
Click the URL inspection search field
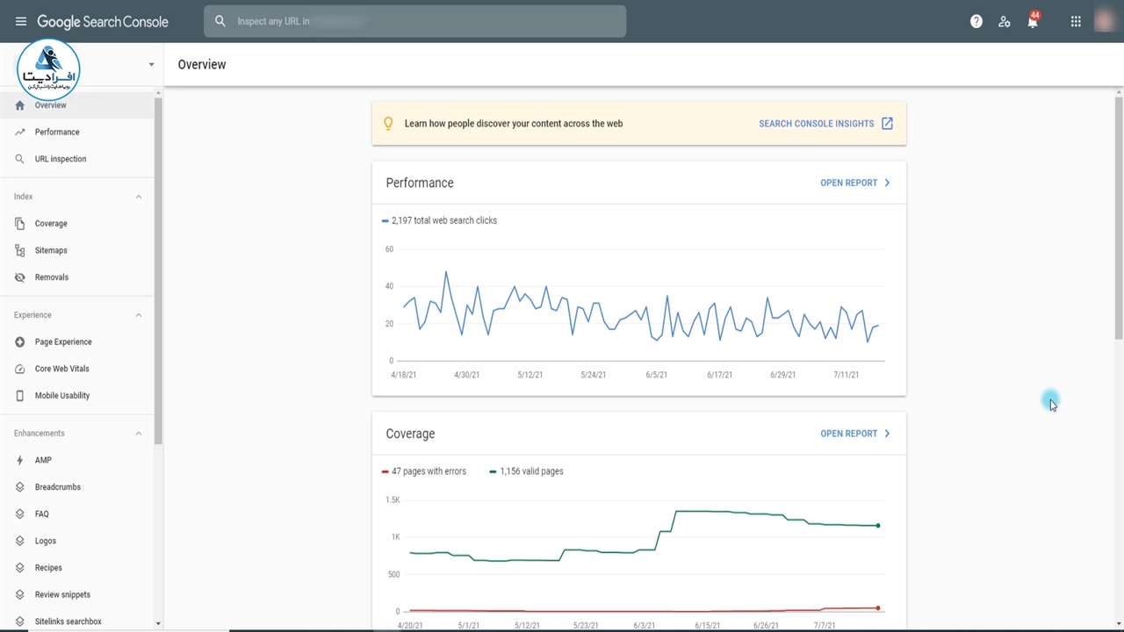click(414, 21)
